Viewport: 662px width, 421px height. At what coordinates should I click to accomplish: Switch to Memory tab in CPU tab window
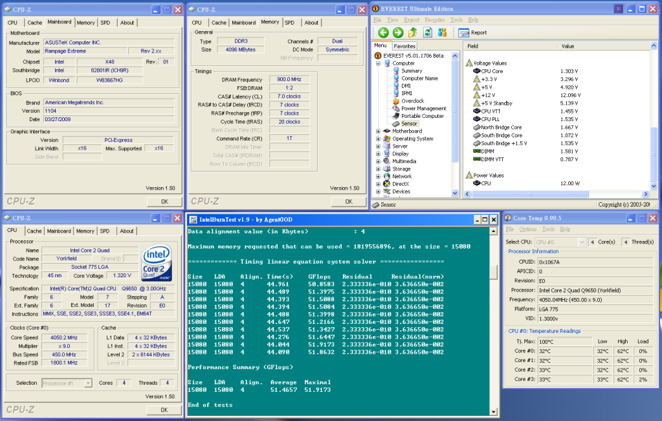[x=85, y=231]
